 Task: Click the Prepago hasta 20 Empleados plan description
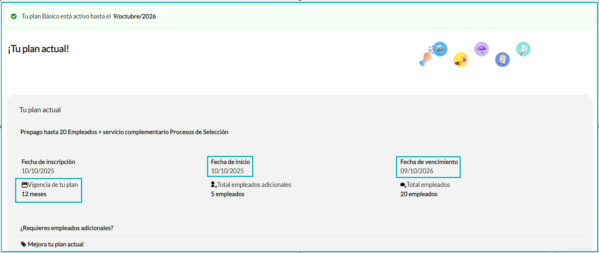click(124, 132)
